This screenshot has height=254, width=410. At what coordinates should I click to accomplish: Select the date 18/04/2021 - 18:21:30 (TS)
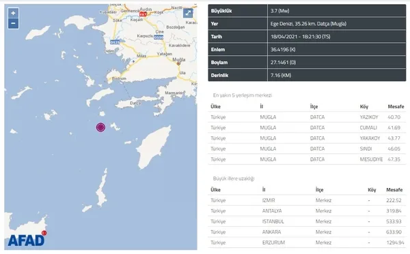(x=300, y=37)
